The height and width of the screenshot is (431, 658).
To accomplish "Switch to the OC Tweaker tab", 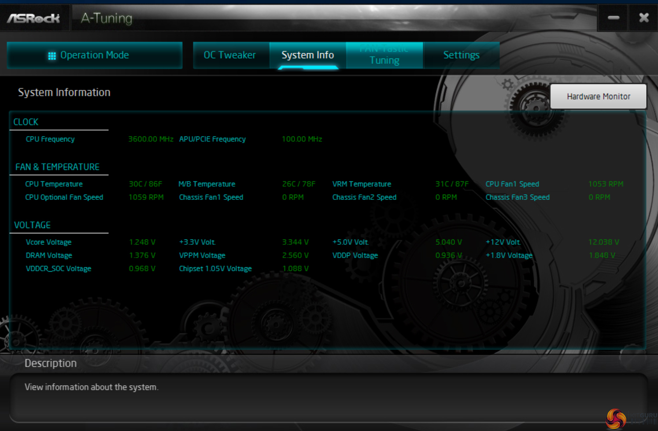I will 229,55.
